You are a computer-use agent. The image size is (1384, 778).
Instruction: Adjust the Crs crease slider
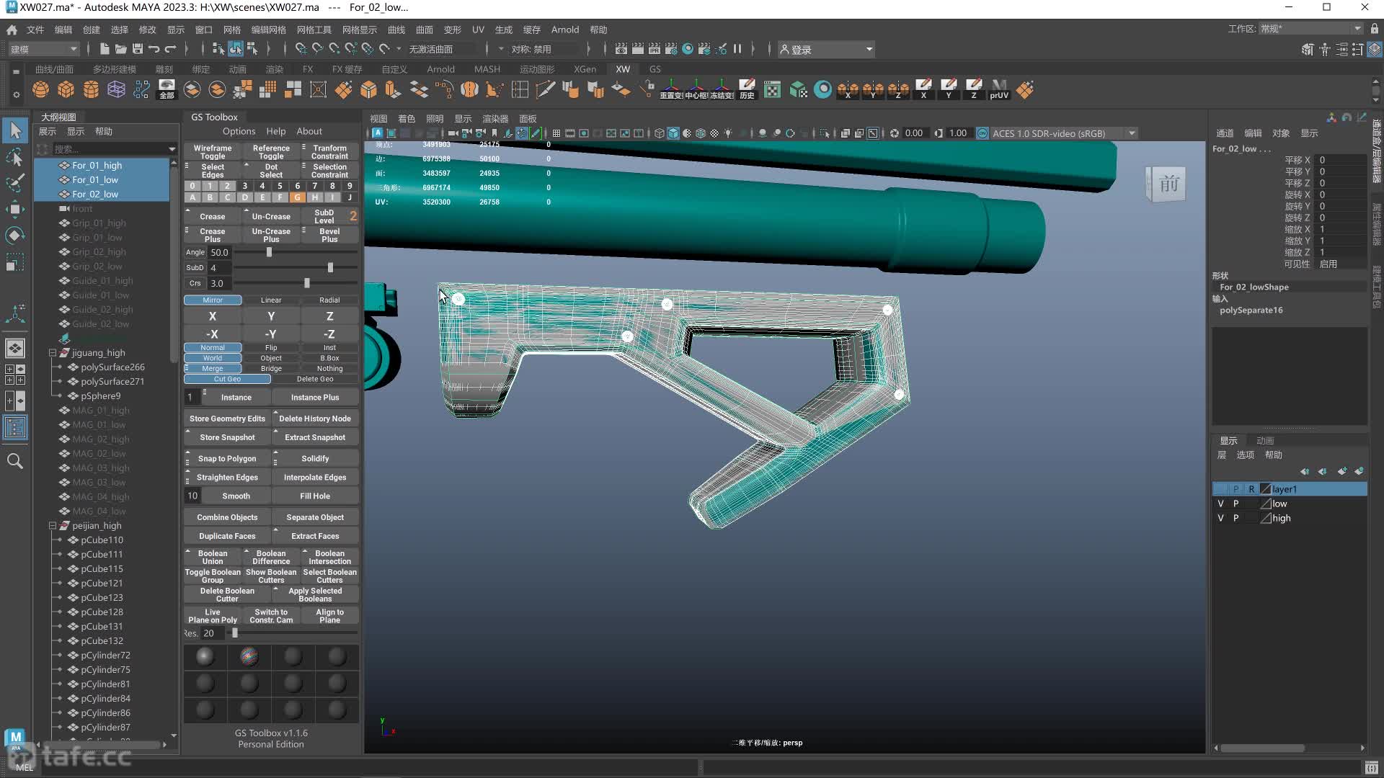[x=307, y=283]
